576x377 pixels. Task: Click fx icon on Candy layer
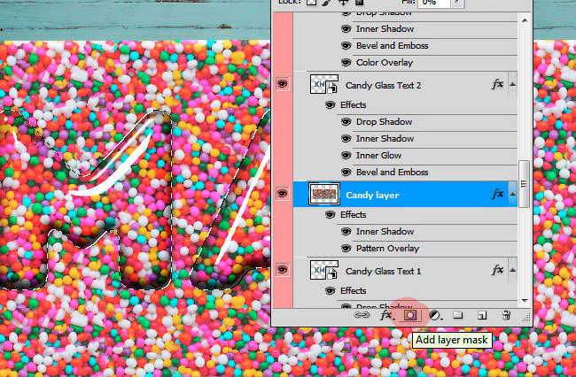click(497, 194)
